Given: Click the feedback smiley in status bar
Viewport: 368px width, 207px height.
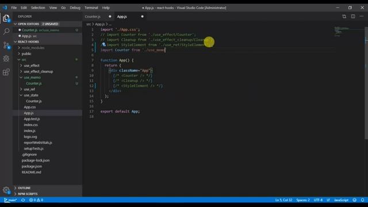Looking at the screenshot, I should click(x=354, y=200).
